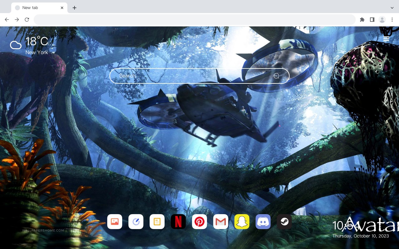Reload the current page
The image size is (399, 249).
[27, 20]
